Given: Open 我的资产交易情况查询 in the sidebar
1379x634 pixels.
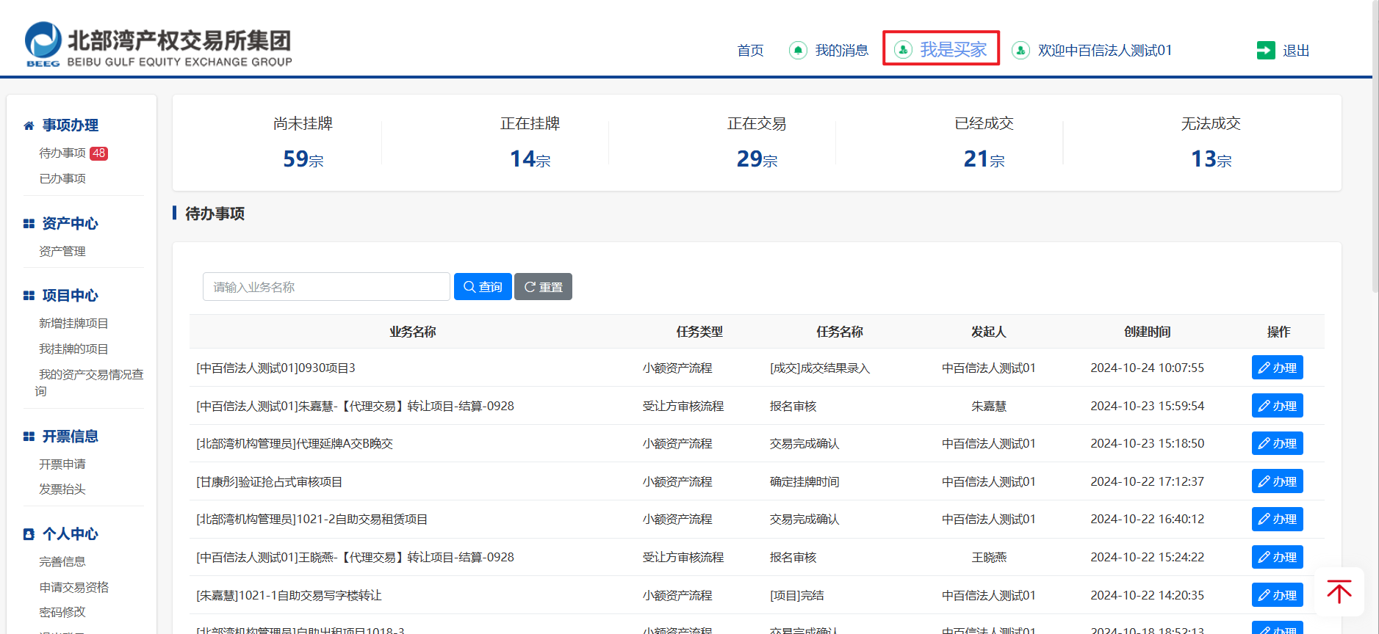Looking at the screenshot, I should 89,382.
